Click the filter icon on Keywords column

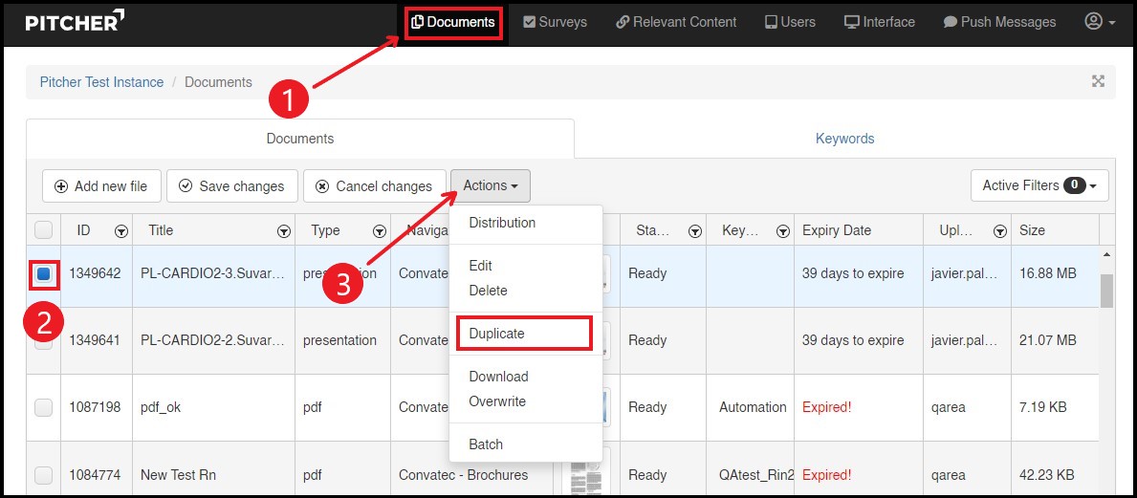tap(783, 231)
